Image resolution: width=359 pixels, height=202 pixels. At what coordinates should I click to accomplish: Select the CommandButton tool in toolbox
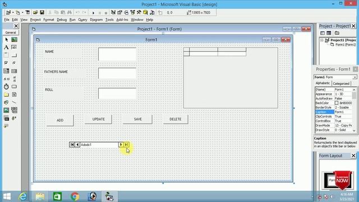pyautogui.click(x=14, y=55)
